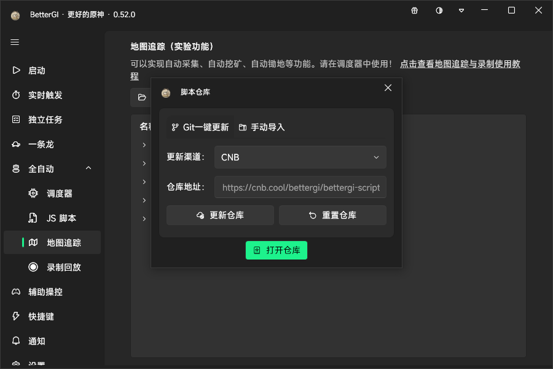Screen dimensions: 553x369
Task: Click the 仓库地址 URL input field
Action: click(x=300, y=187)
